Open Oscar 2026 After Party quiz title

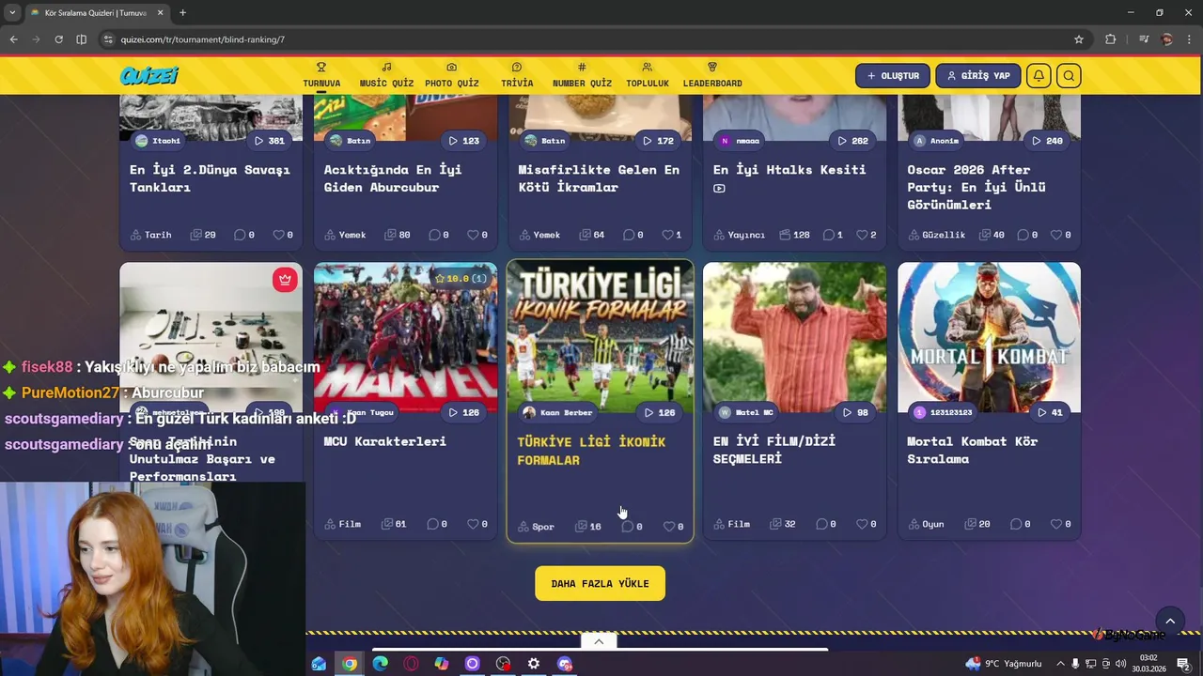[976, 187]
